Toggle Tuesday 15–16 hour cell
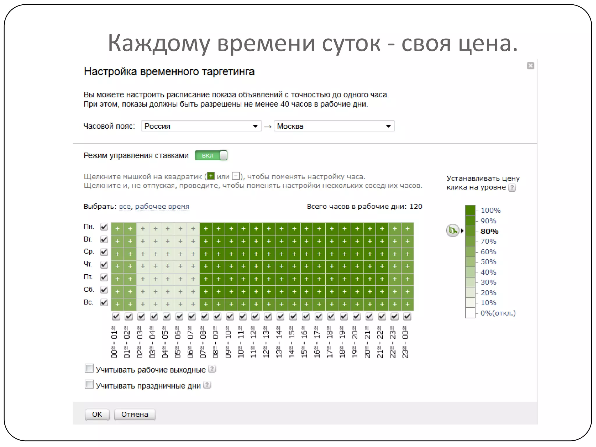The width and height of the screenshot is (596, 447). click(x=306, y=241)
